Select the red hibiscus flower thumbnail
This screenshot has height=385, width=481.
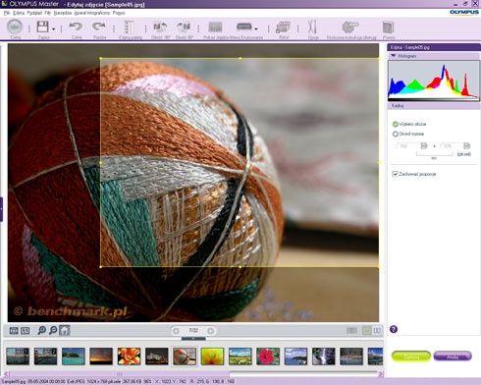[268, 357]
